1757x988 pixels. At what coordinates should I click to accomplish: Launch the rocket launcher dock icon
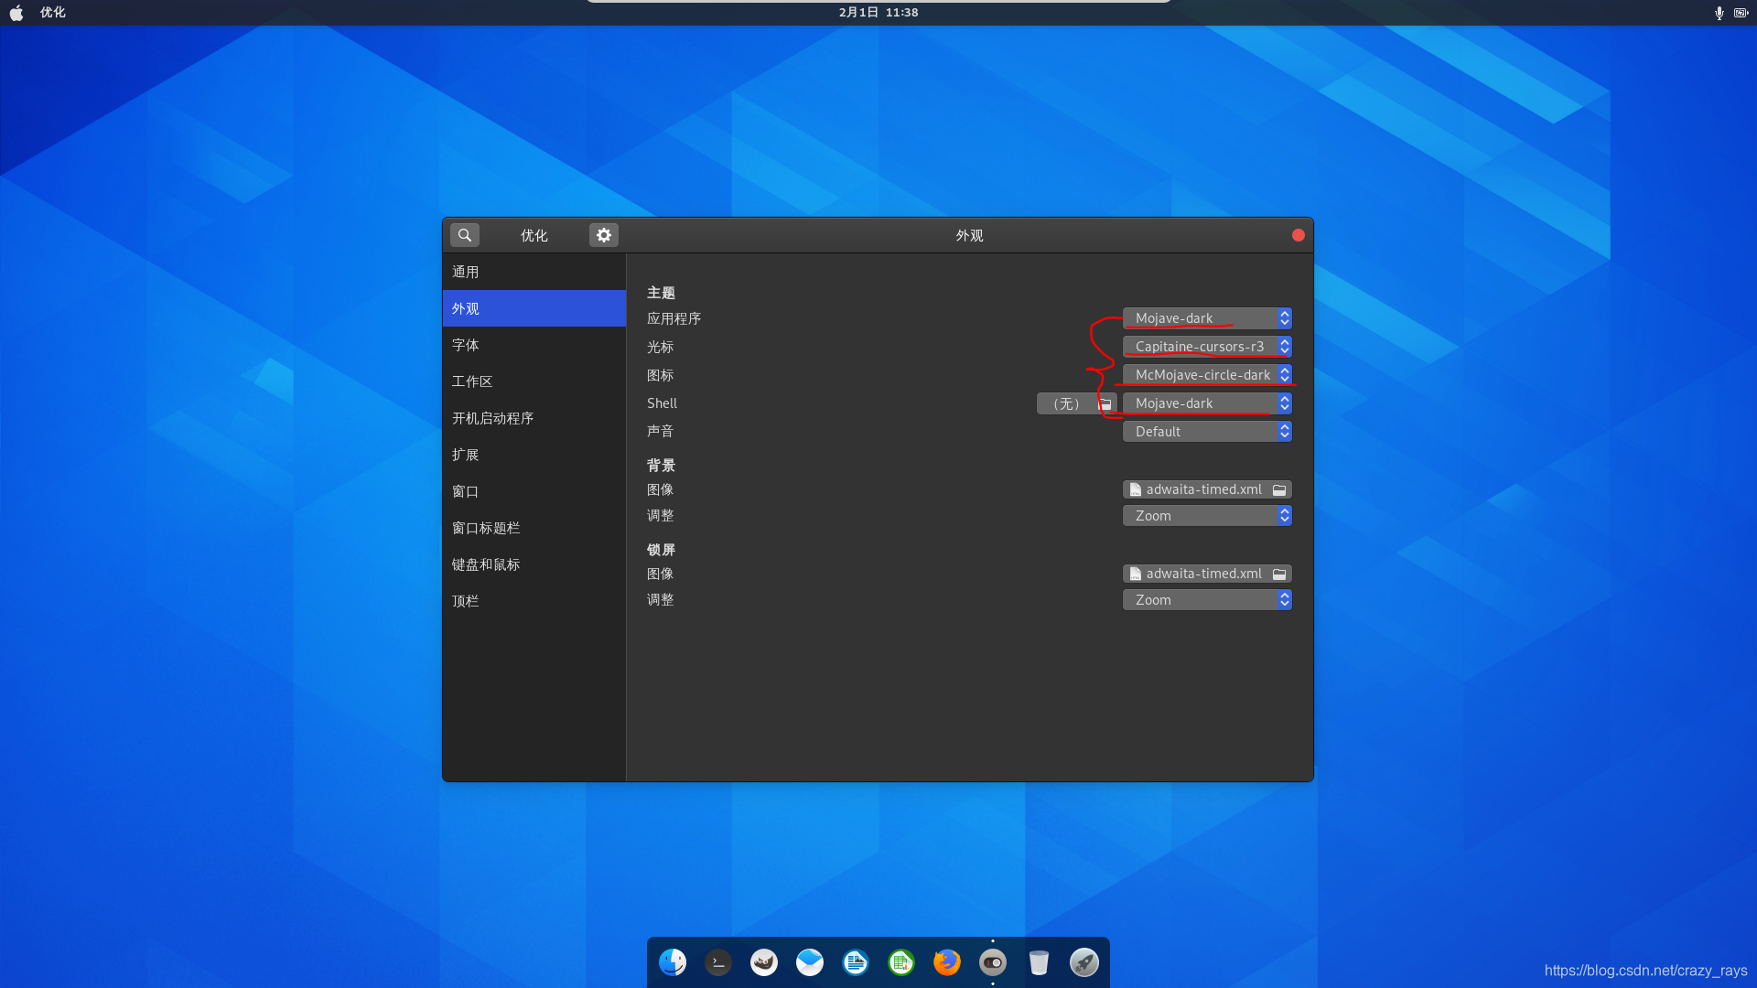point(1084,962)
